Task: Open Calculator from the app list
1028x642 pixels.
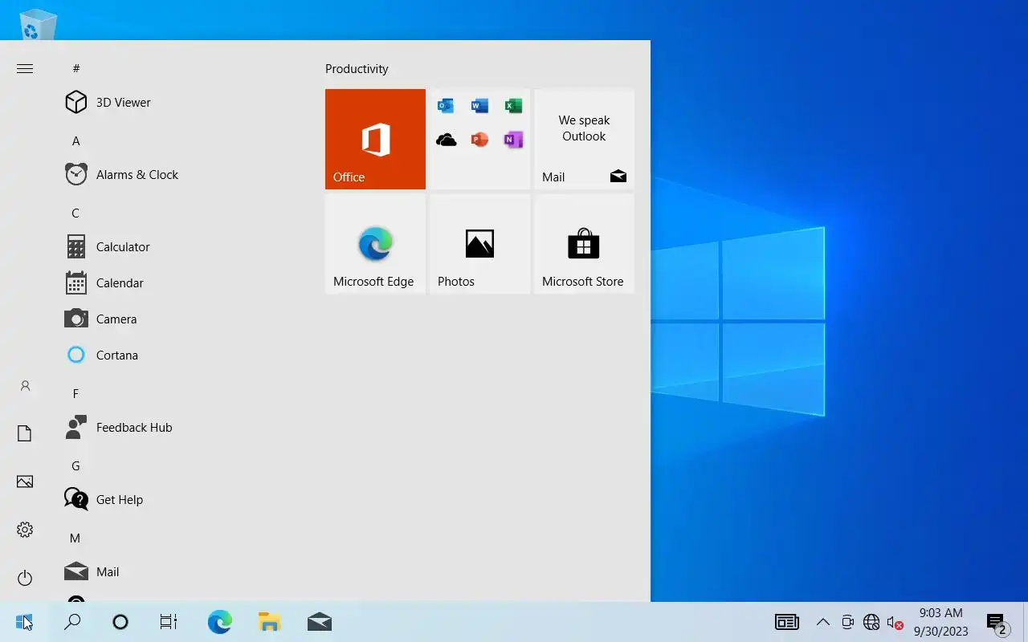Action: pyautogui.click(x=181, y=246)
